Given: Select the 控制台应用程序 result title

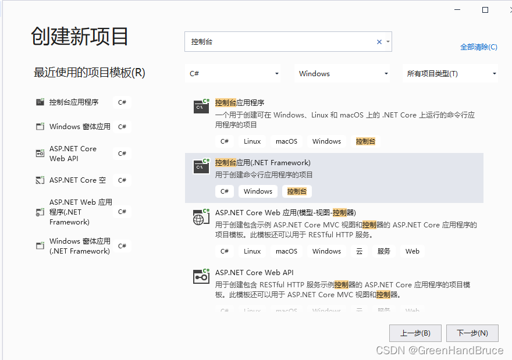Looking at the screenshot, I should pyautogui.click(x=240, y=103).
